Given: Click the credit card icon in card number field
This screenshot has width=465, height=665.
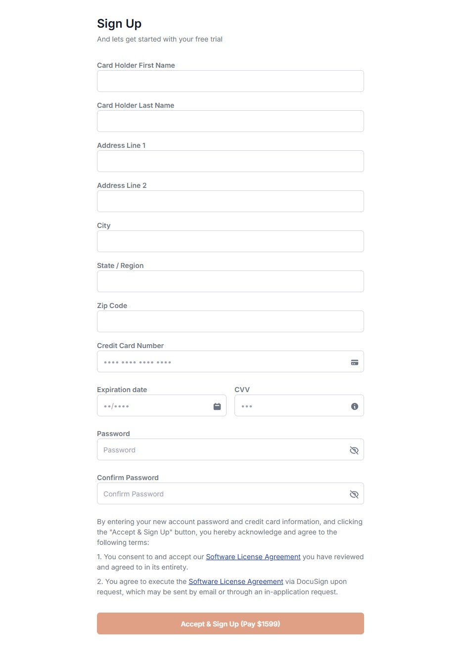Looking at the screenshot, I should coord(354,362).
